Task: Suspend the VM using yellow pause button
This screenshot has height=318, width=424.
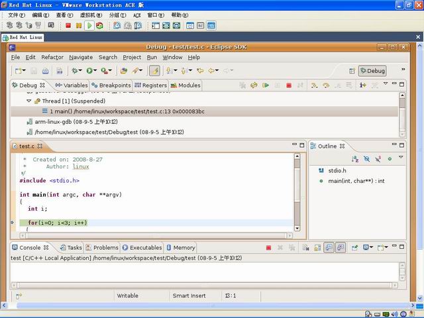Action: pyautogui.click(x=79, y=25)
